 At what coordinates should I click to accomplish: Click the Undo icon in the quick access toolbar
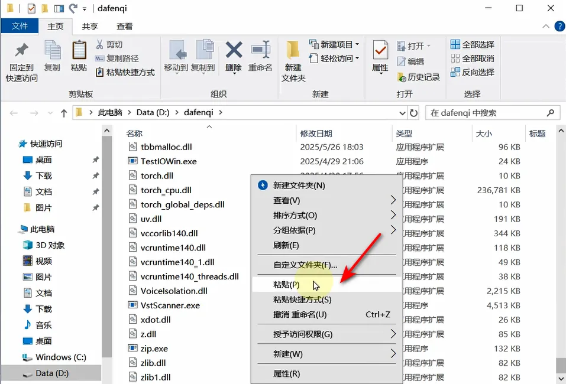point(73,8)
